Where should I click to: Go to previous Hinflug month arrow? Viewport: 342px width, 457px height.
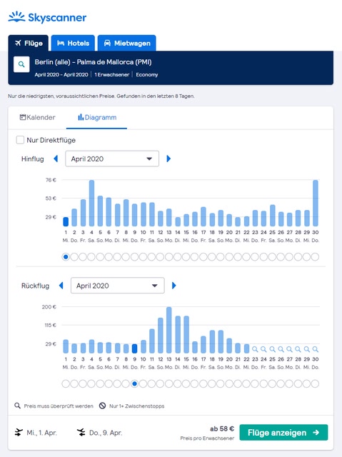[x=56, y=159]
